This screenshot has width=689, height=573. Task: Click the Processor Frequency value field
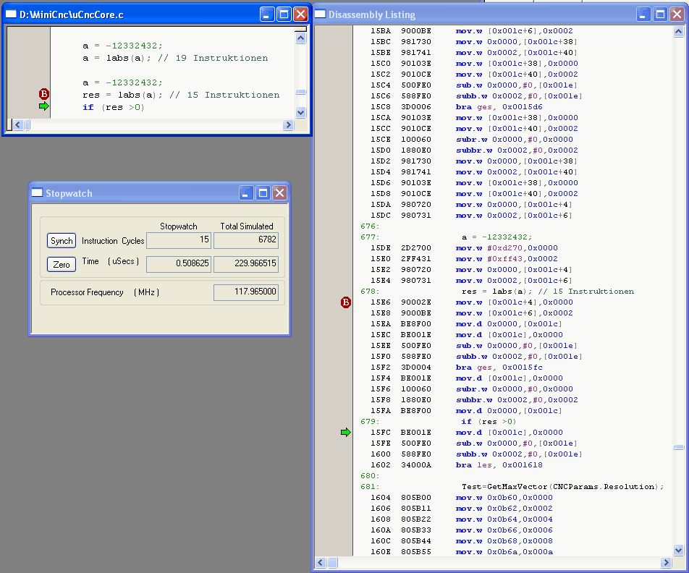coord(245,292)
